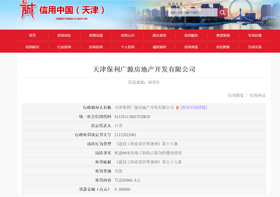Open the 联合奖惩 menu item
Image resolution: width=280 pixels, height=197 pixels.
pos(159,36)
